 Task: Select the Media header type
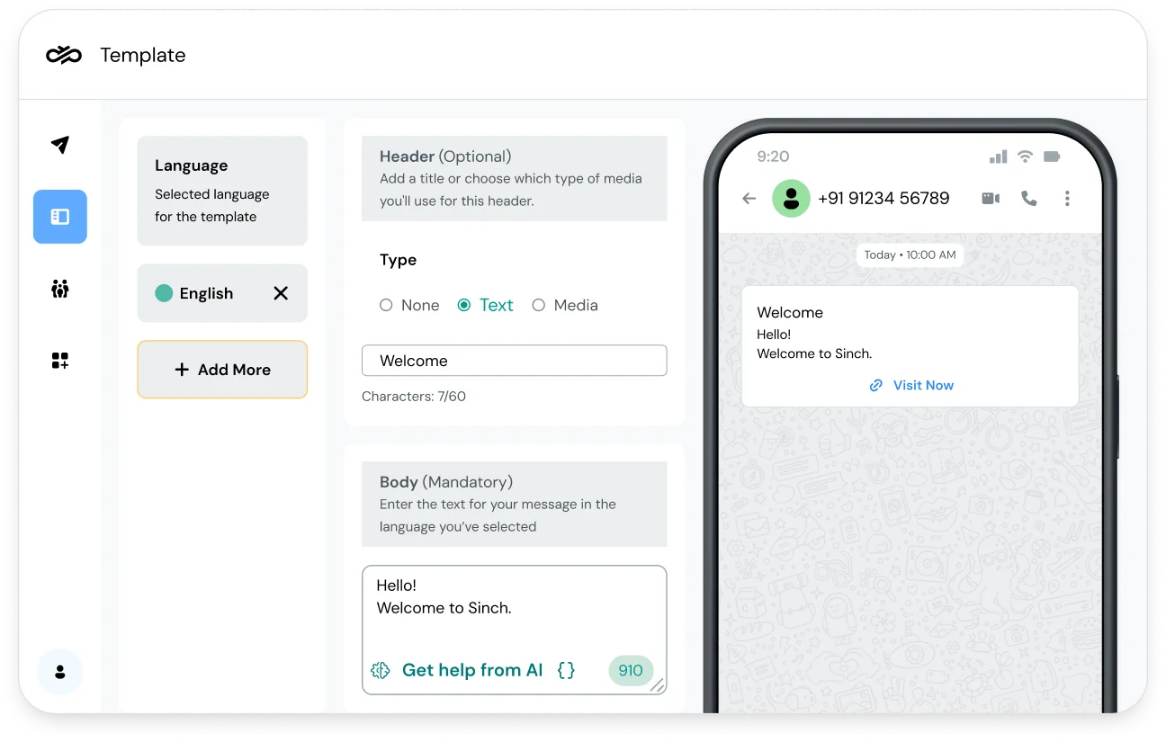click(x=565, y=305)
